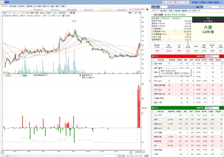
Task: Click help question mark in 買方15 header
Action: 195,56
